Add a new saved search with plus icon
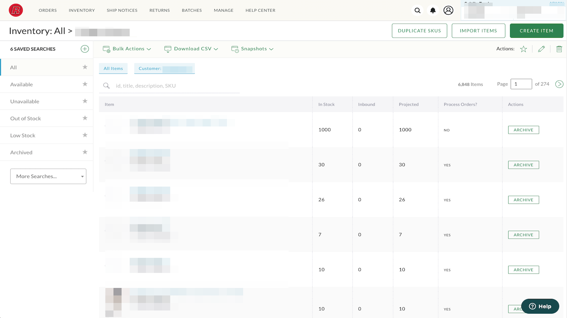Image resolution: width=567 pixels, height=318 pixels. point(85,49)
